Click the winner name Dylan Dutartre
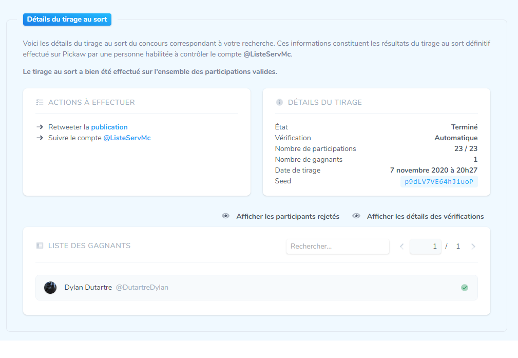 click(x=88, y=287)
